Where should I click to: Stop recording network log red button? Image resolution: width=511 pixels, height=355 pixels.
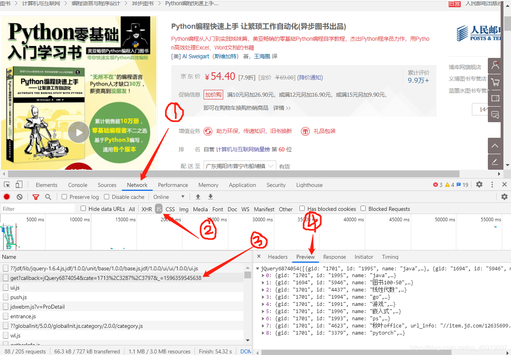7,197
